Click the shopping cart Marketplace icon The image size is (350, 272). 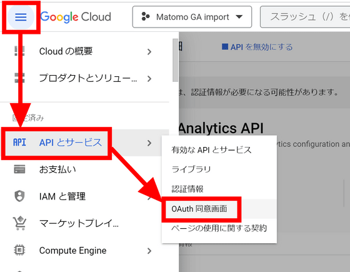[x=19, y=223]
